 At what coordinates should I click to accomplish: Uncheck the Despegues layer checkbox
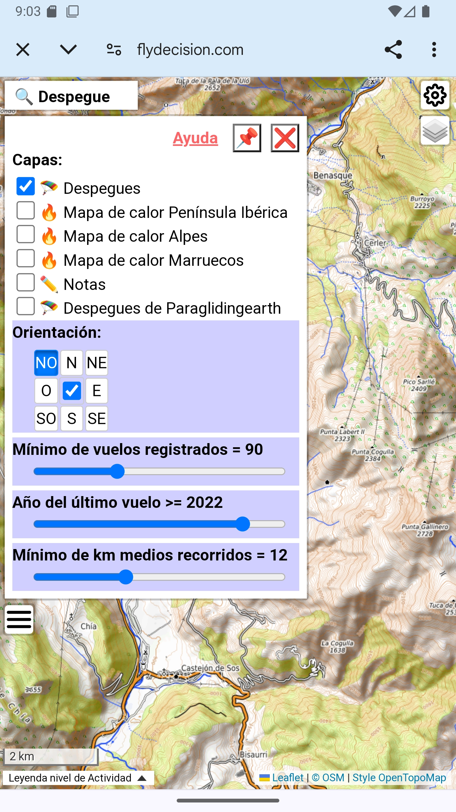pyautogui.click(x=26, y=187)
